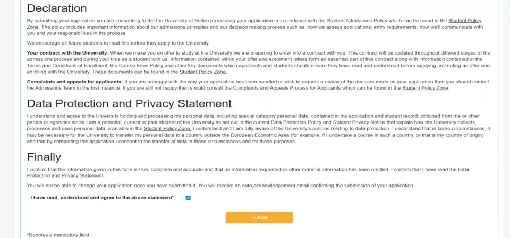The width and height of the screenshot is (510, 238).
Task: Click the Declaration heading
Action: [x=57, y=8]
